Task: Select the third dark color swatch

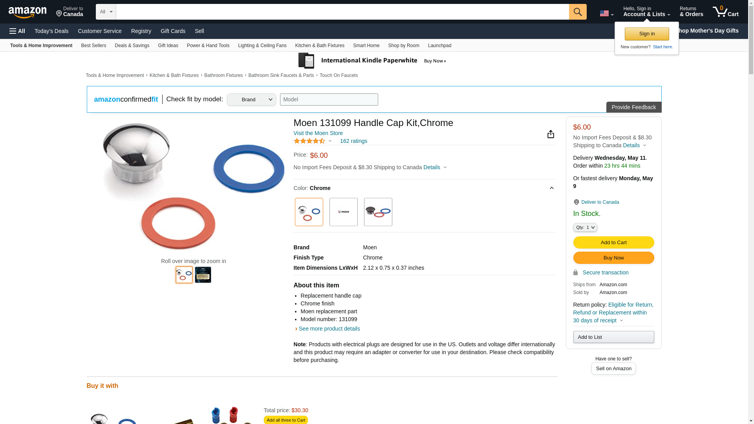Action: pyautogui.click(x=378, y=212)
